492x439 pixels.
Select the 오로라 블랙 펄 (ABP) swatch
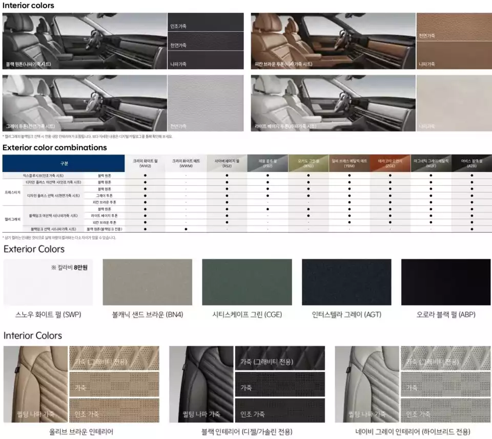coord(446,282)
